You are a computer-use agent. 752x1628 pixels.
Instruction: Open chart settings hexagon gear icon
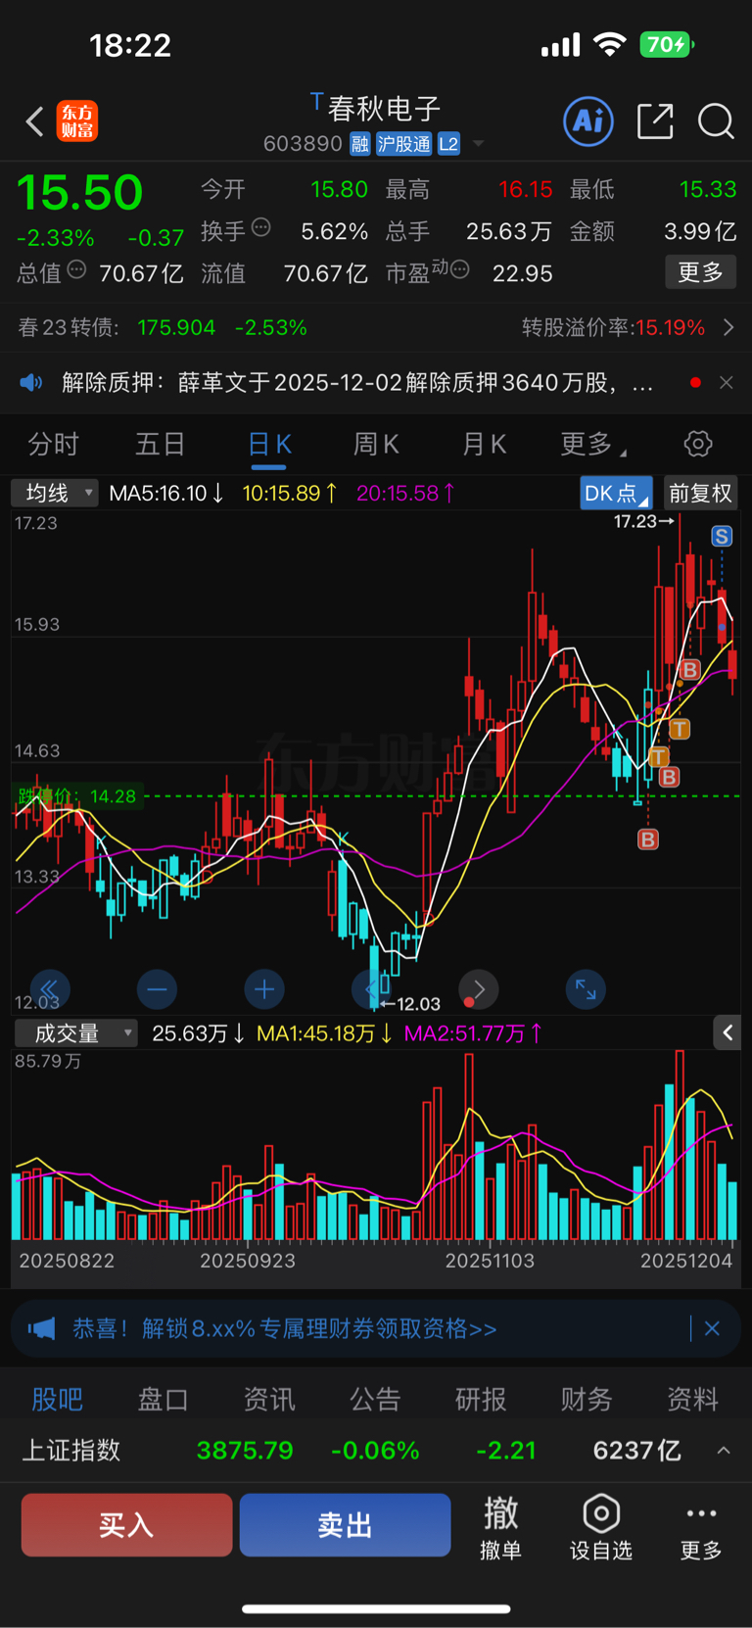point(698,444)
